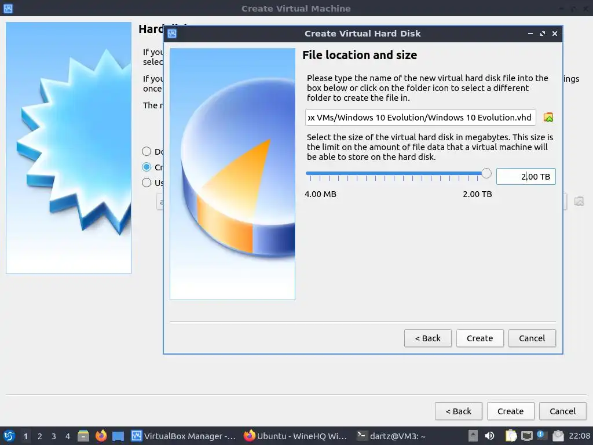Click the screenshot camera tray icon

tap(558, 436)
